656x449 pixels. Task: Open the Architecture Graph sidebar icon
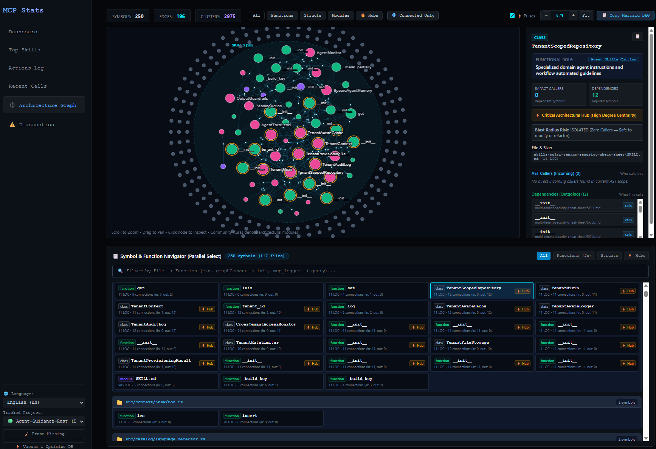point(12,105)
